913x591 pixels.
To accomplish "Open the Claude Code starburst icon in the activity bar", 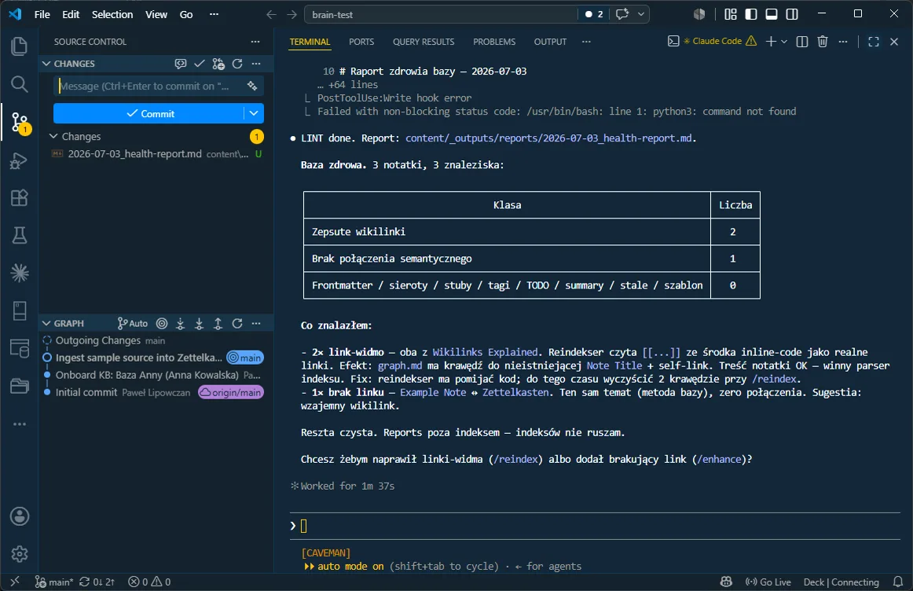I will pos(19,273).
